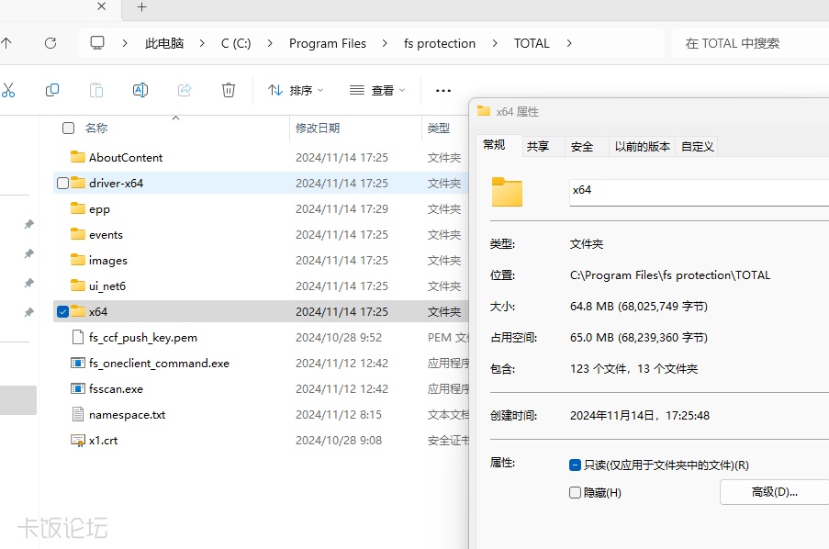Add a new Explorer tab

141,6
